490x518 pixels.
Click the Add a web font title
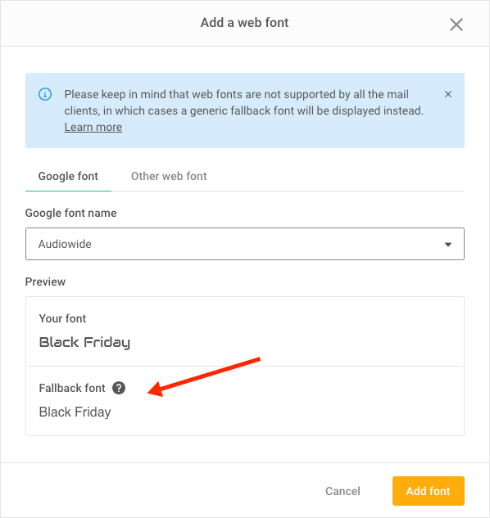(x=244, y=23)
